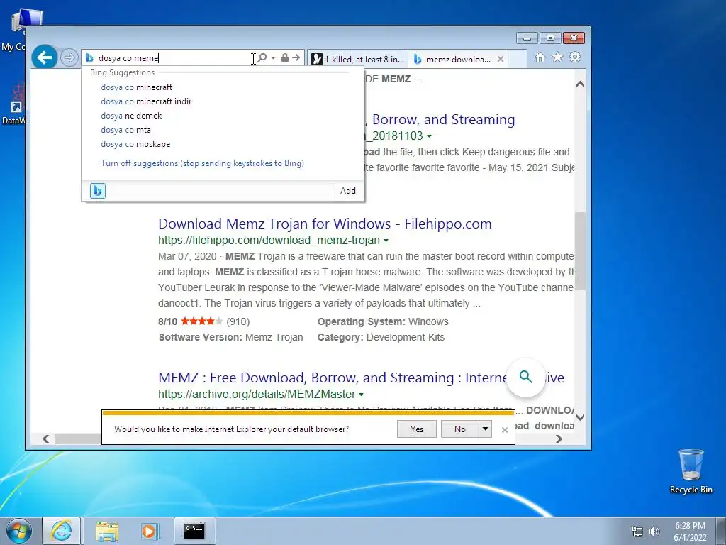Open Command Prompt taskbar icon

point(194,531)
